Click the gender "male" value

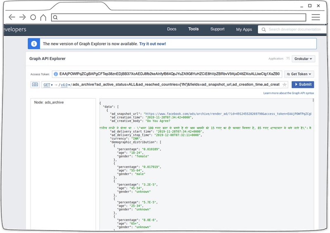(x=140, y=174)
